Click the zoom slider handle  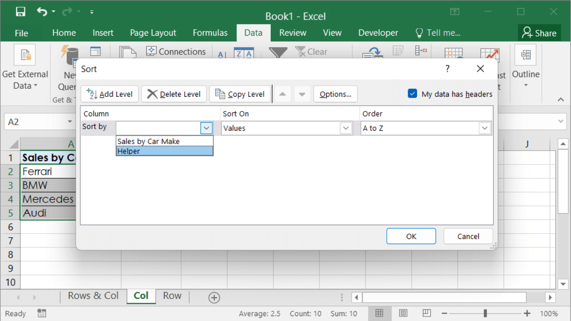pyautogui.click(x=485, y=313)
